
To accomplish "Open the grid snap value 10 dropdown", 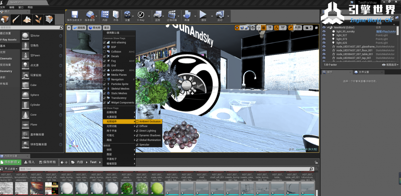I will [x=270, y=28].
